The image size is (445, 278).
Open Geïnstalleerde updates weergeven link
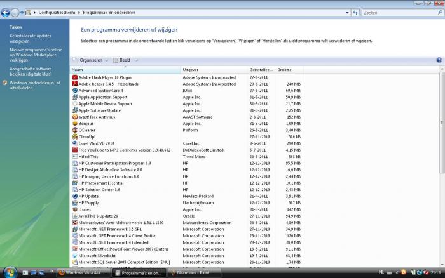31,39
